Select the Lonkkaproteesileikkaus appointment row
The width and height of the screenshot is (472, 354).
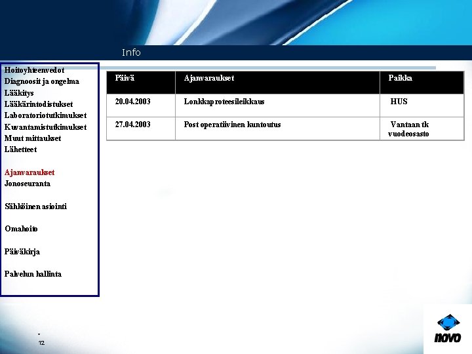[285, 106]
